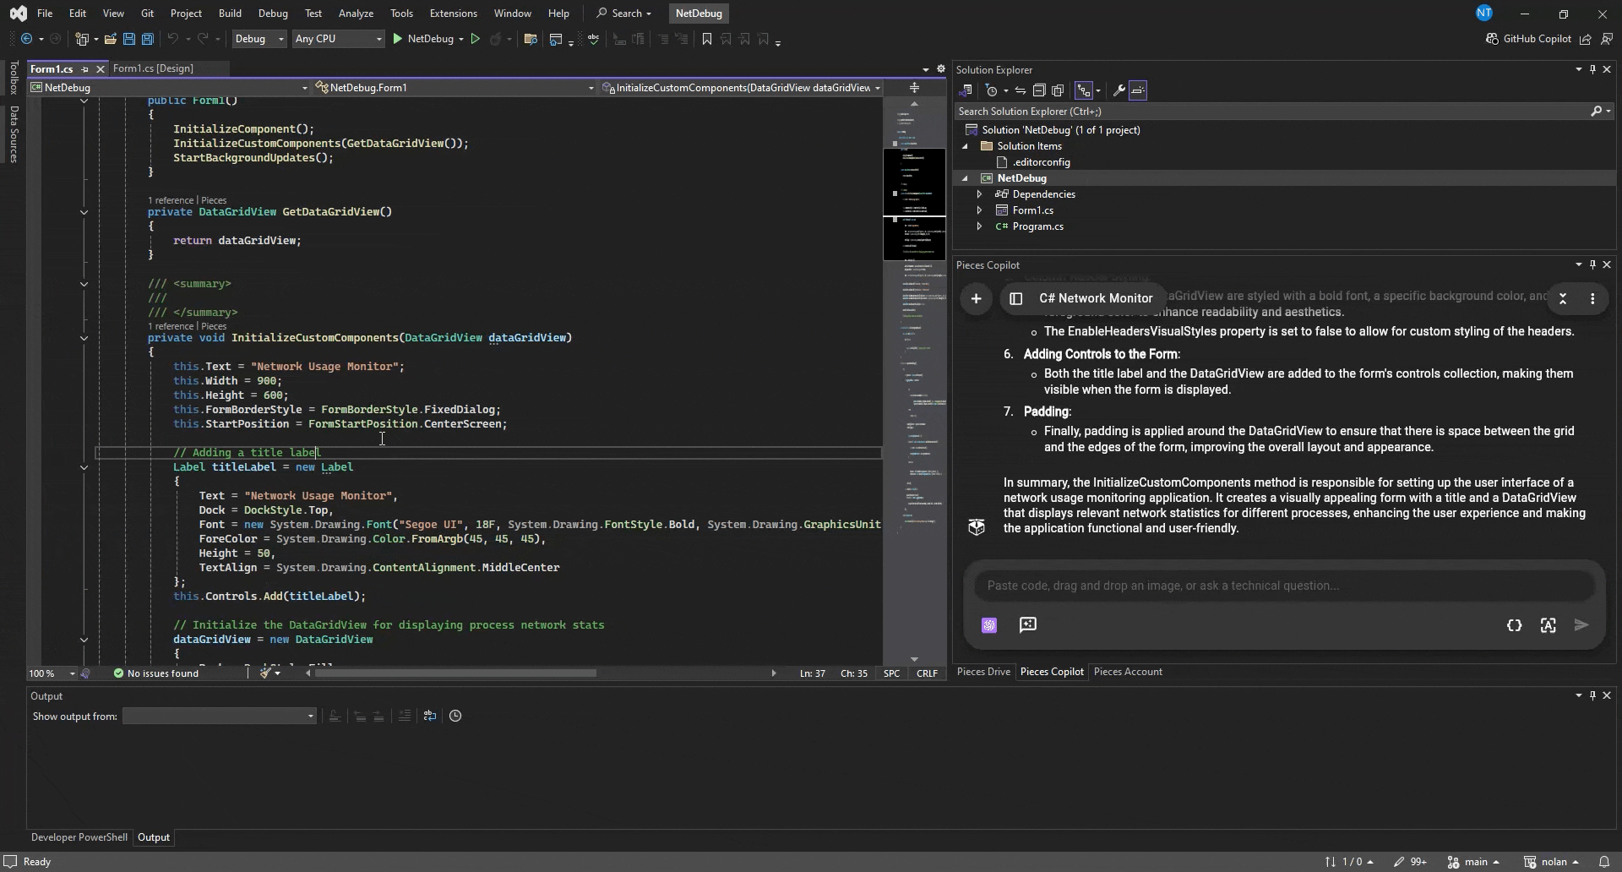Click the nolan repository indicator in status bar
The width and height of the screenshot is (1622, 872).
[x=1552, y=862]
